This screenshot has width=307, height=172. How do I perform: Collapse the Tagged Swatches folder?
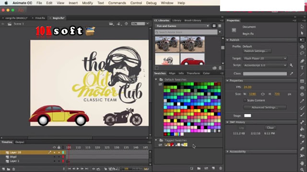tap(156, 140)
